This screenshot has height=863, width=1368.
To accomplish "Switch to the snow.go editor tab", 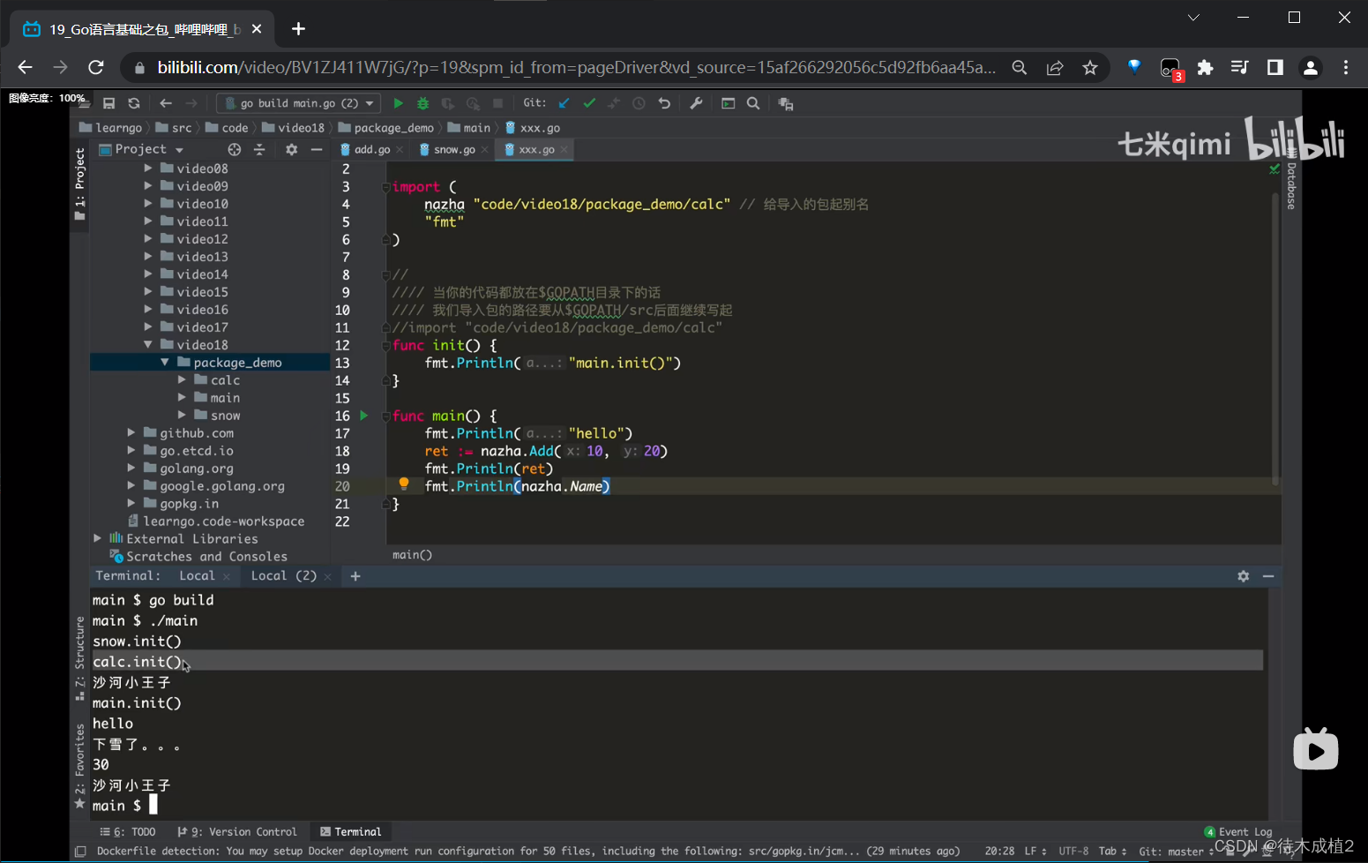I will pyautogui.click(x=453, y=149).
